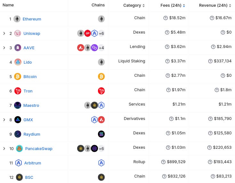Click the Lido droplet logo icon
Viewport: 235px width, 183px height.
click(18, 62)
